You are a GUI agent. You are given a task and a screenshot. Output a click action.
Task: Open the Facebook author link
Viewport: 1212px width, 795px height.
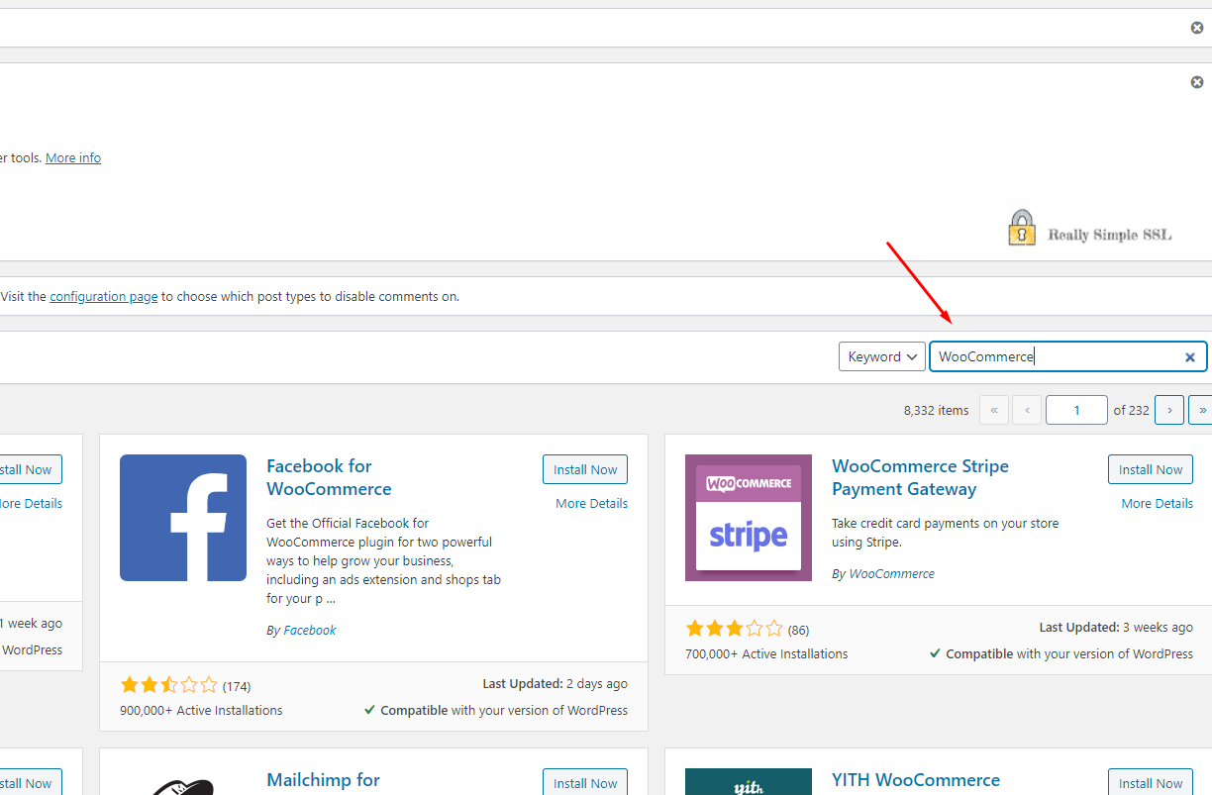point(310,630)
